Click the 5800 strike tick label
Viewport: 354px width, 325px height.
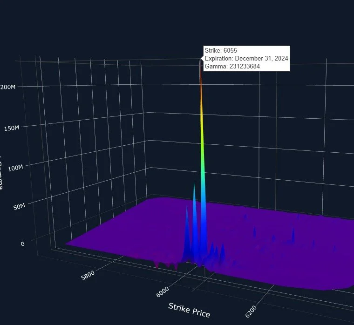click(88, 275)
